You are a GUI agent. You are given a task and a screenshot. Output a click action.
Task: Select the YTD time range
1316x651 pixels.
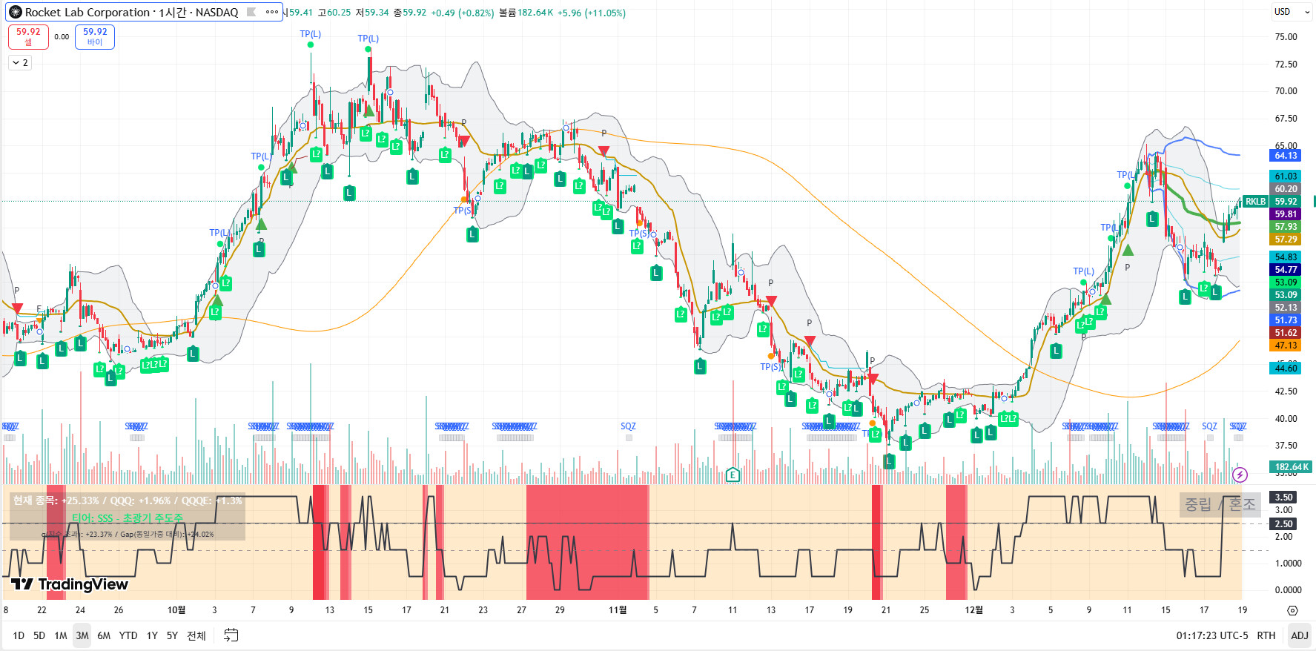(128, 635)
